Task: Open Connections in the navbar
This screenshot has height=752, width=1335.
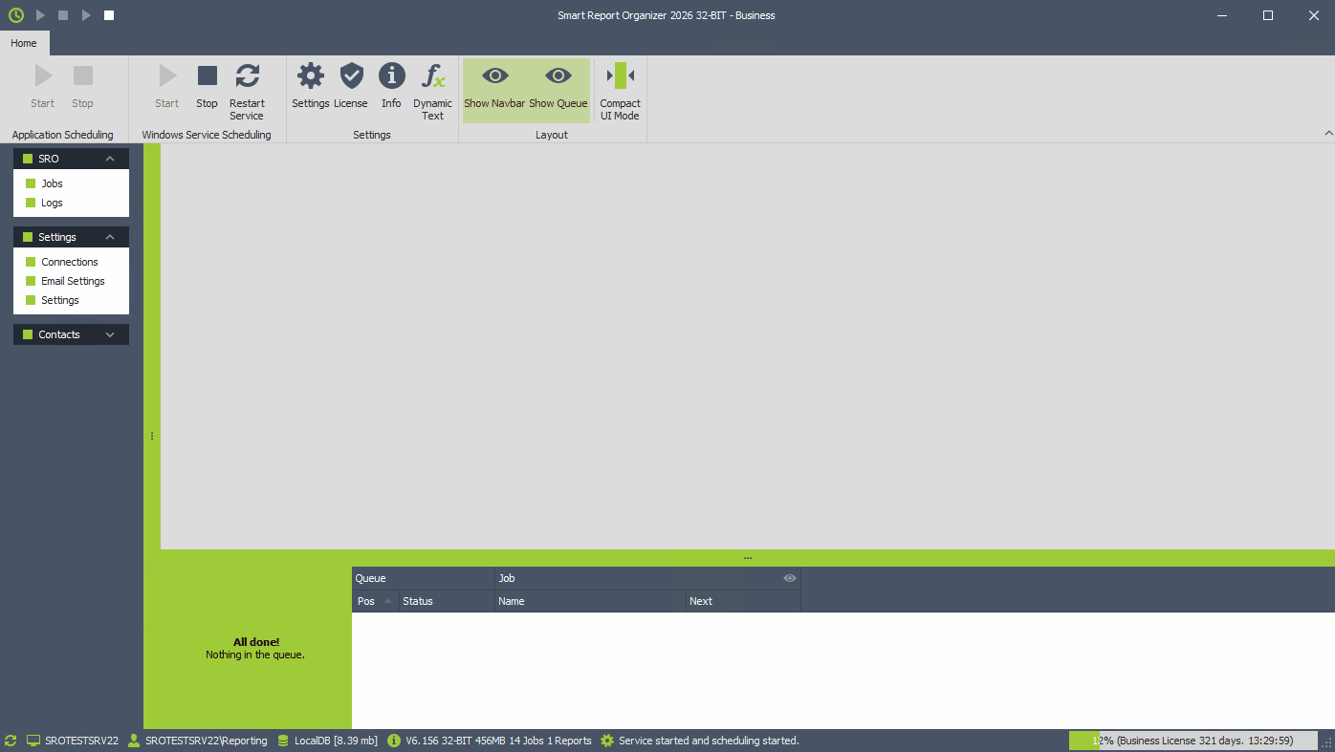Action: (x=71, y=262)
